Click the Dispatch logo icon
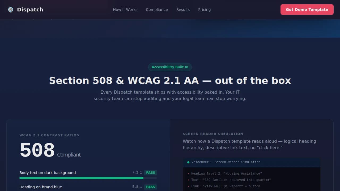The image size is (340, 191). coord(11,10)
